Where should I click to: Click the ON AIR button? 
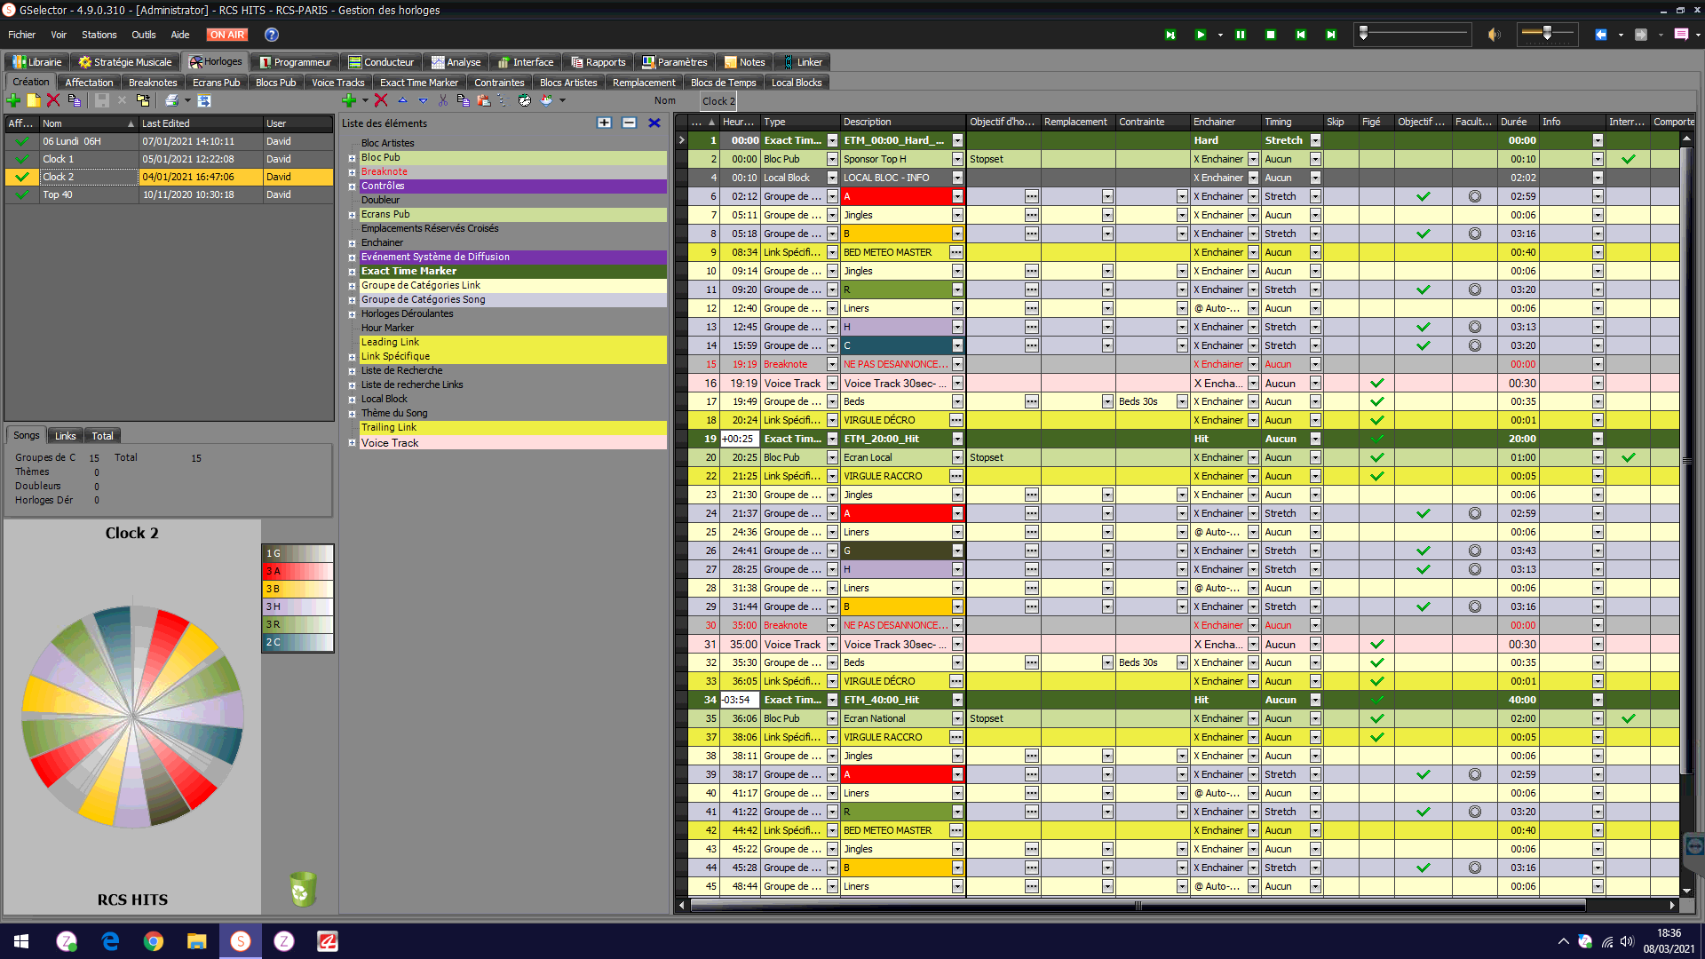point(227,35)
